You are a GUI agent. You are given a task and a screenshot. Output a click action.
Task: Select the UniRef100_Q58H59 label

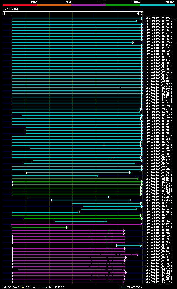[159, 63]
